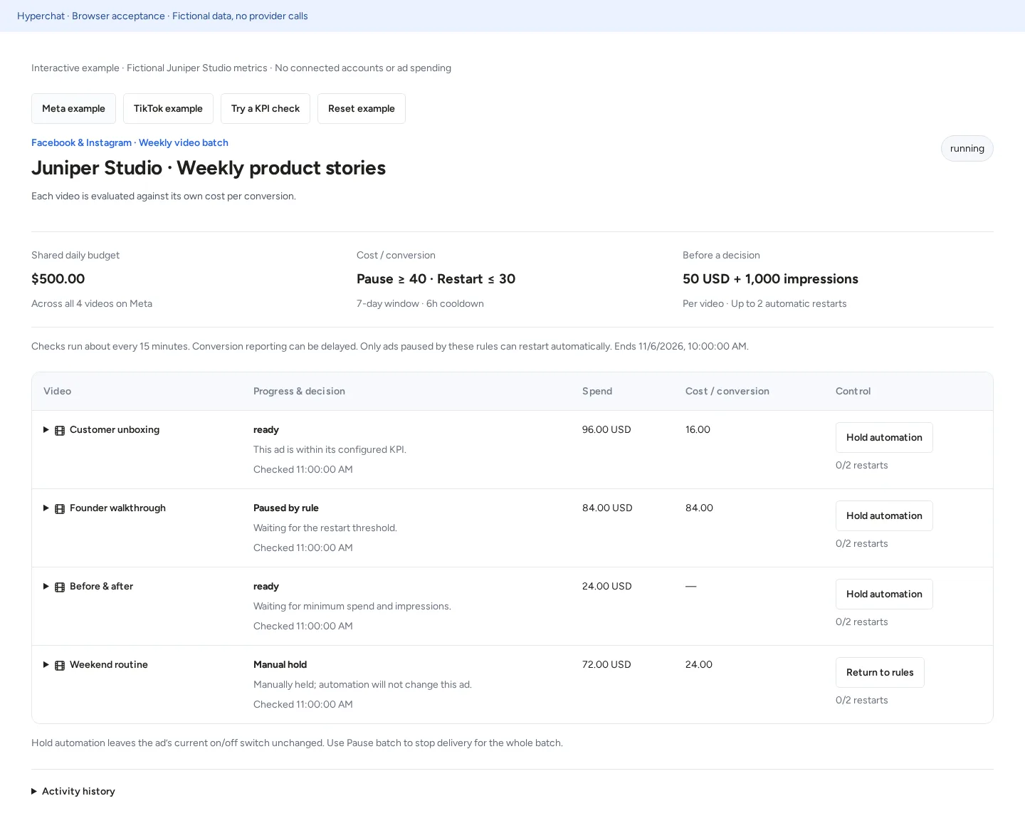
Task: Click the Juniper Studio · Weekly product stories heading
Action: (x=209, y=168)
